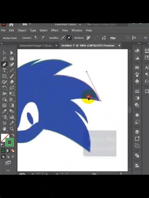Viewport: 149px width, 198px height.
Task: Close the Untitled-1 document tab
Action: (119, 45)
